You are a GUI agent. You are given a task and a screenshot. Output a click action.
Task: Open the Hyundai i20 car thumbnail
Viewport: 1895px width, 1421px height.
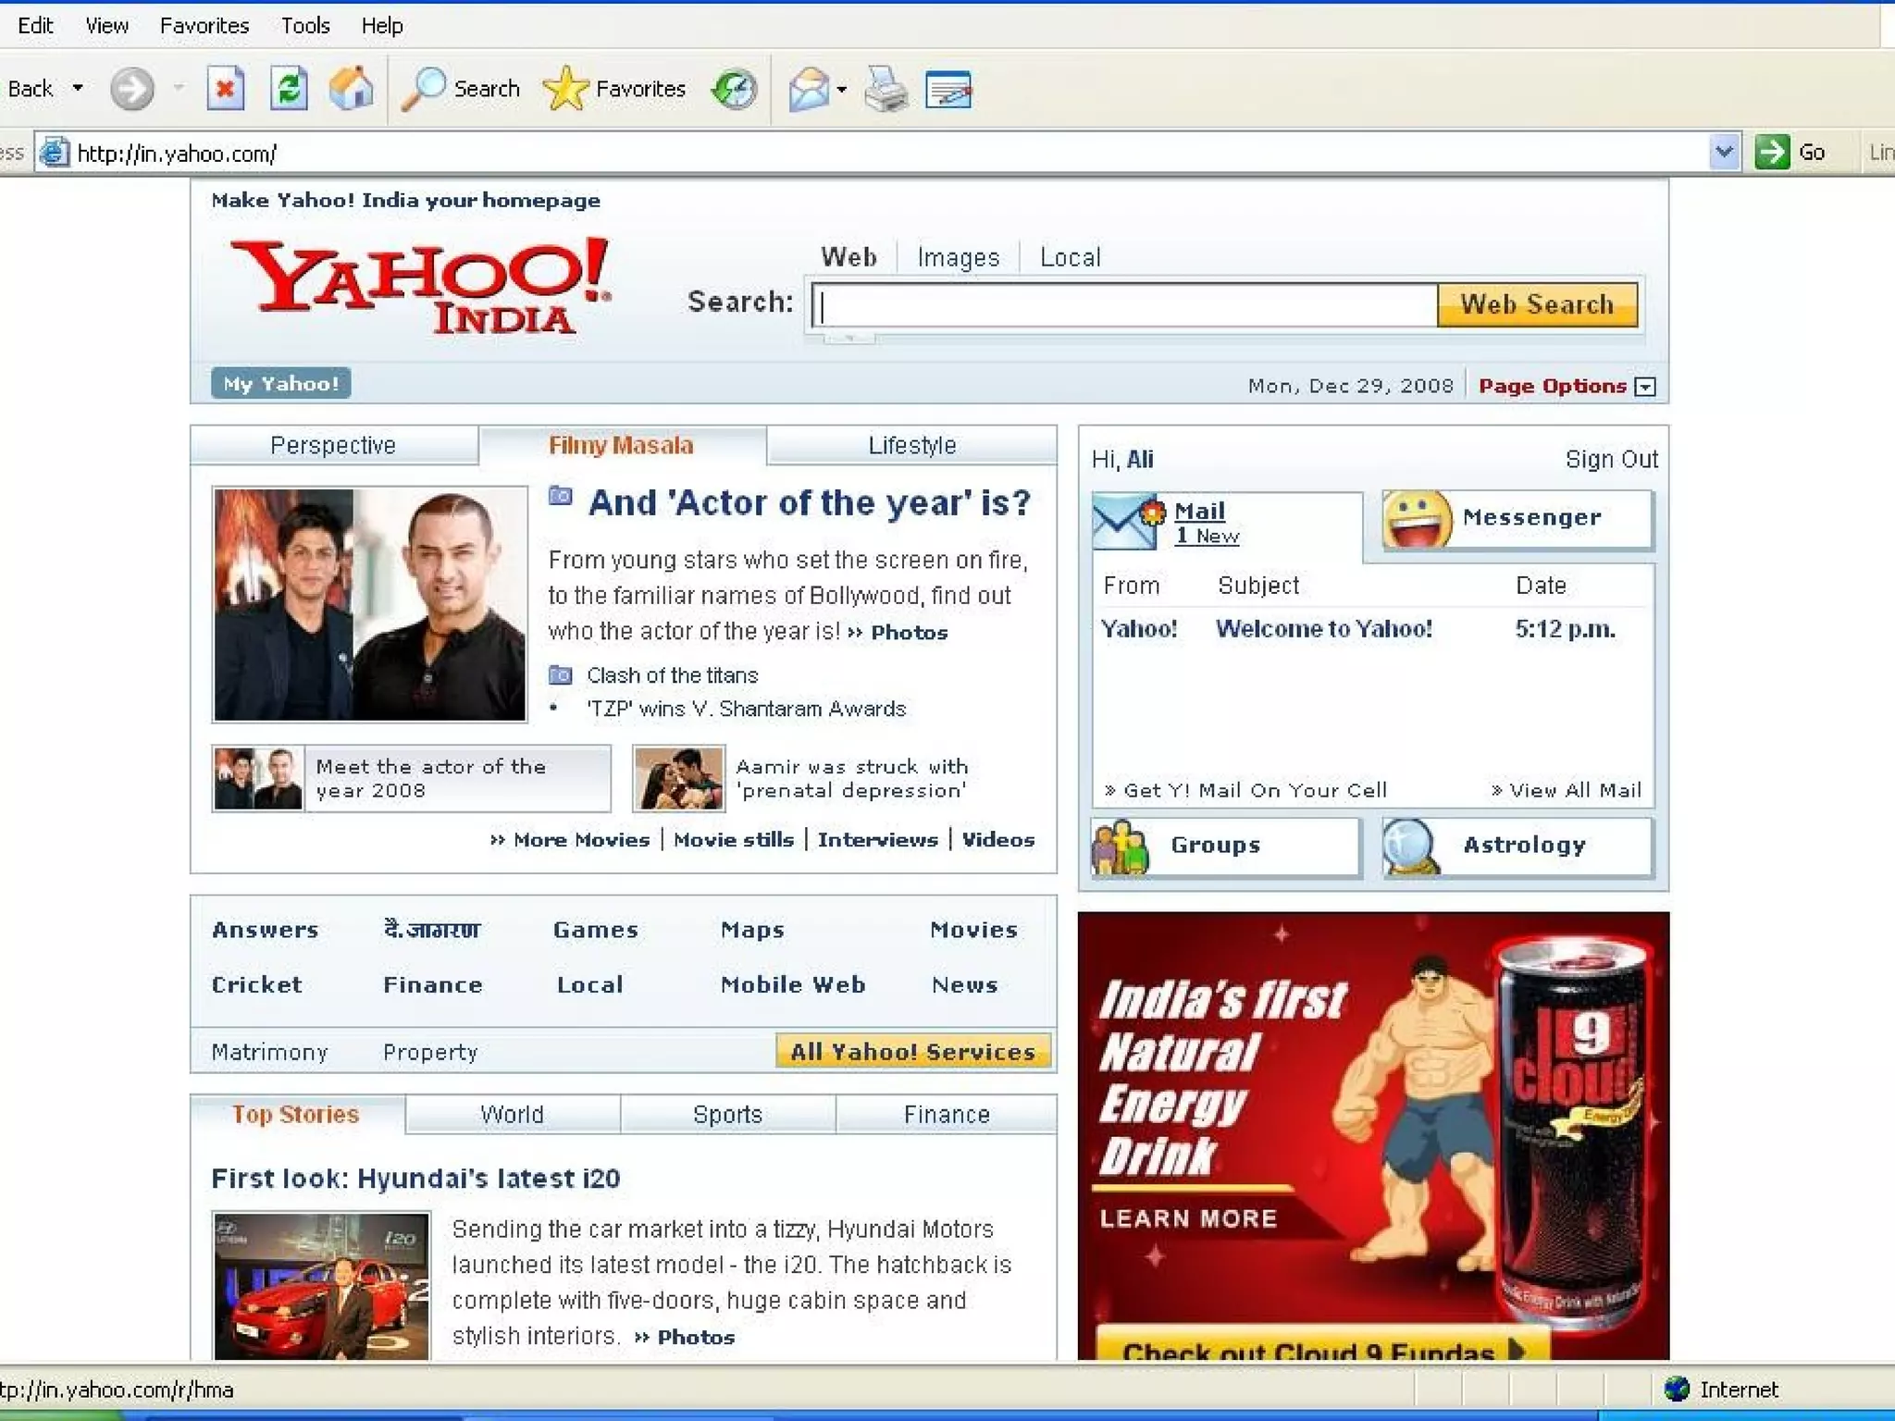pyautogui.click(x=321, y=1285)
